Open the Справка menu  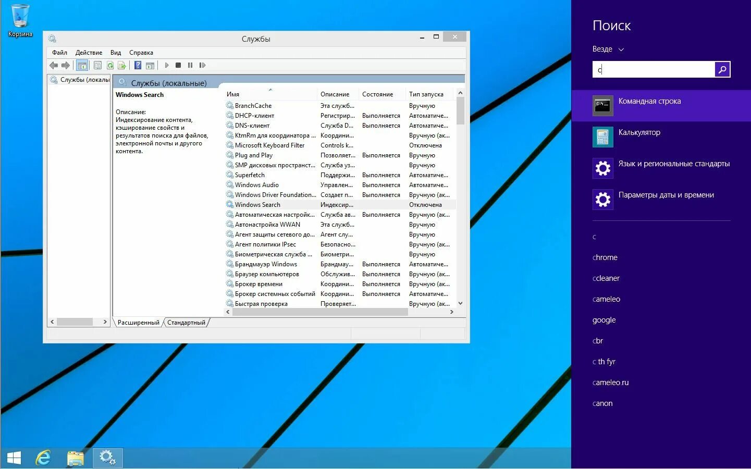tap(141, 53)
